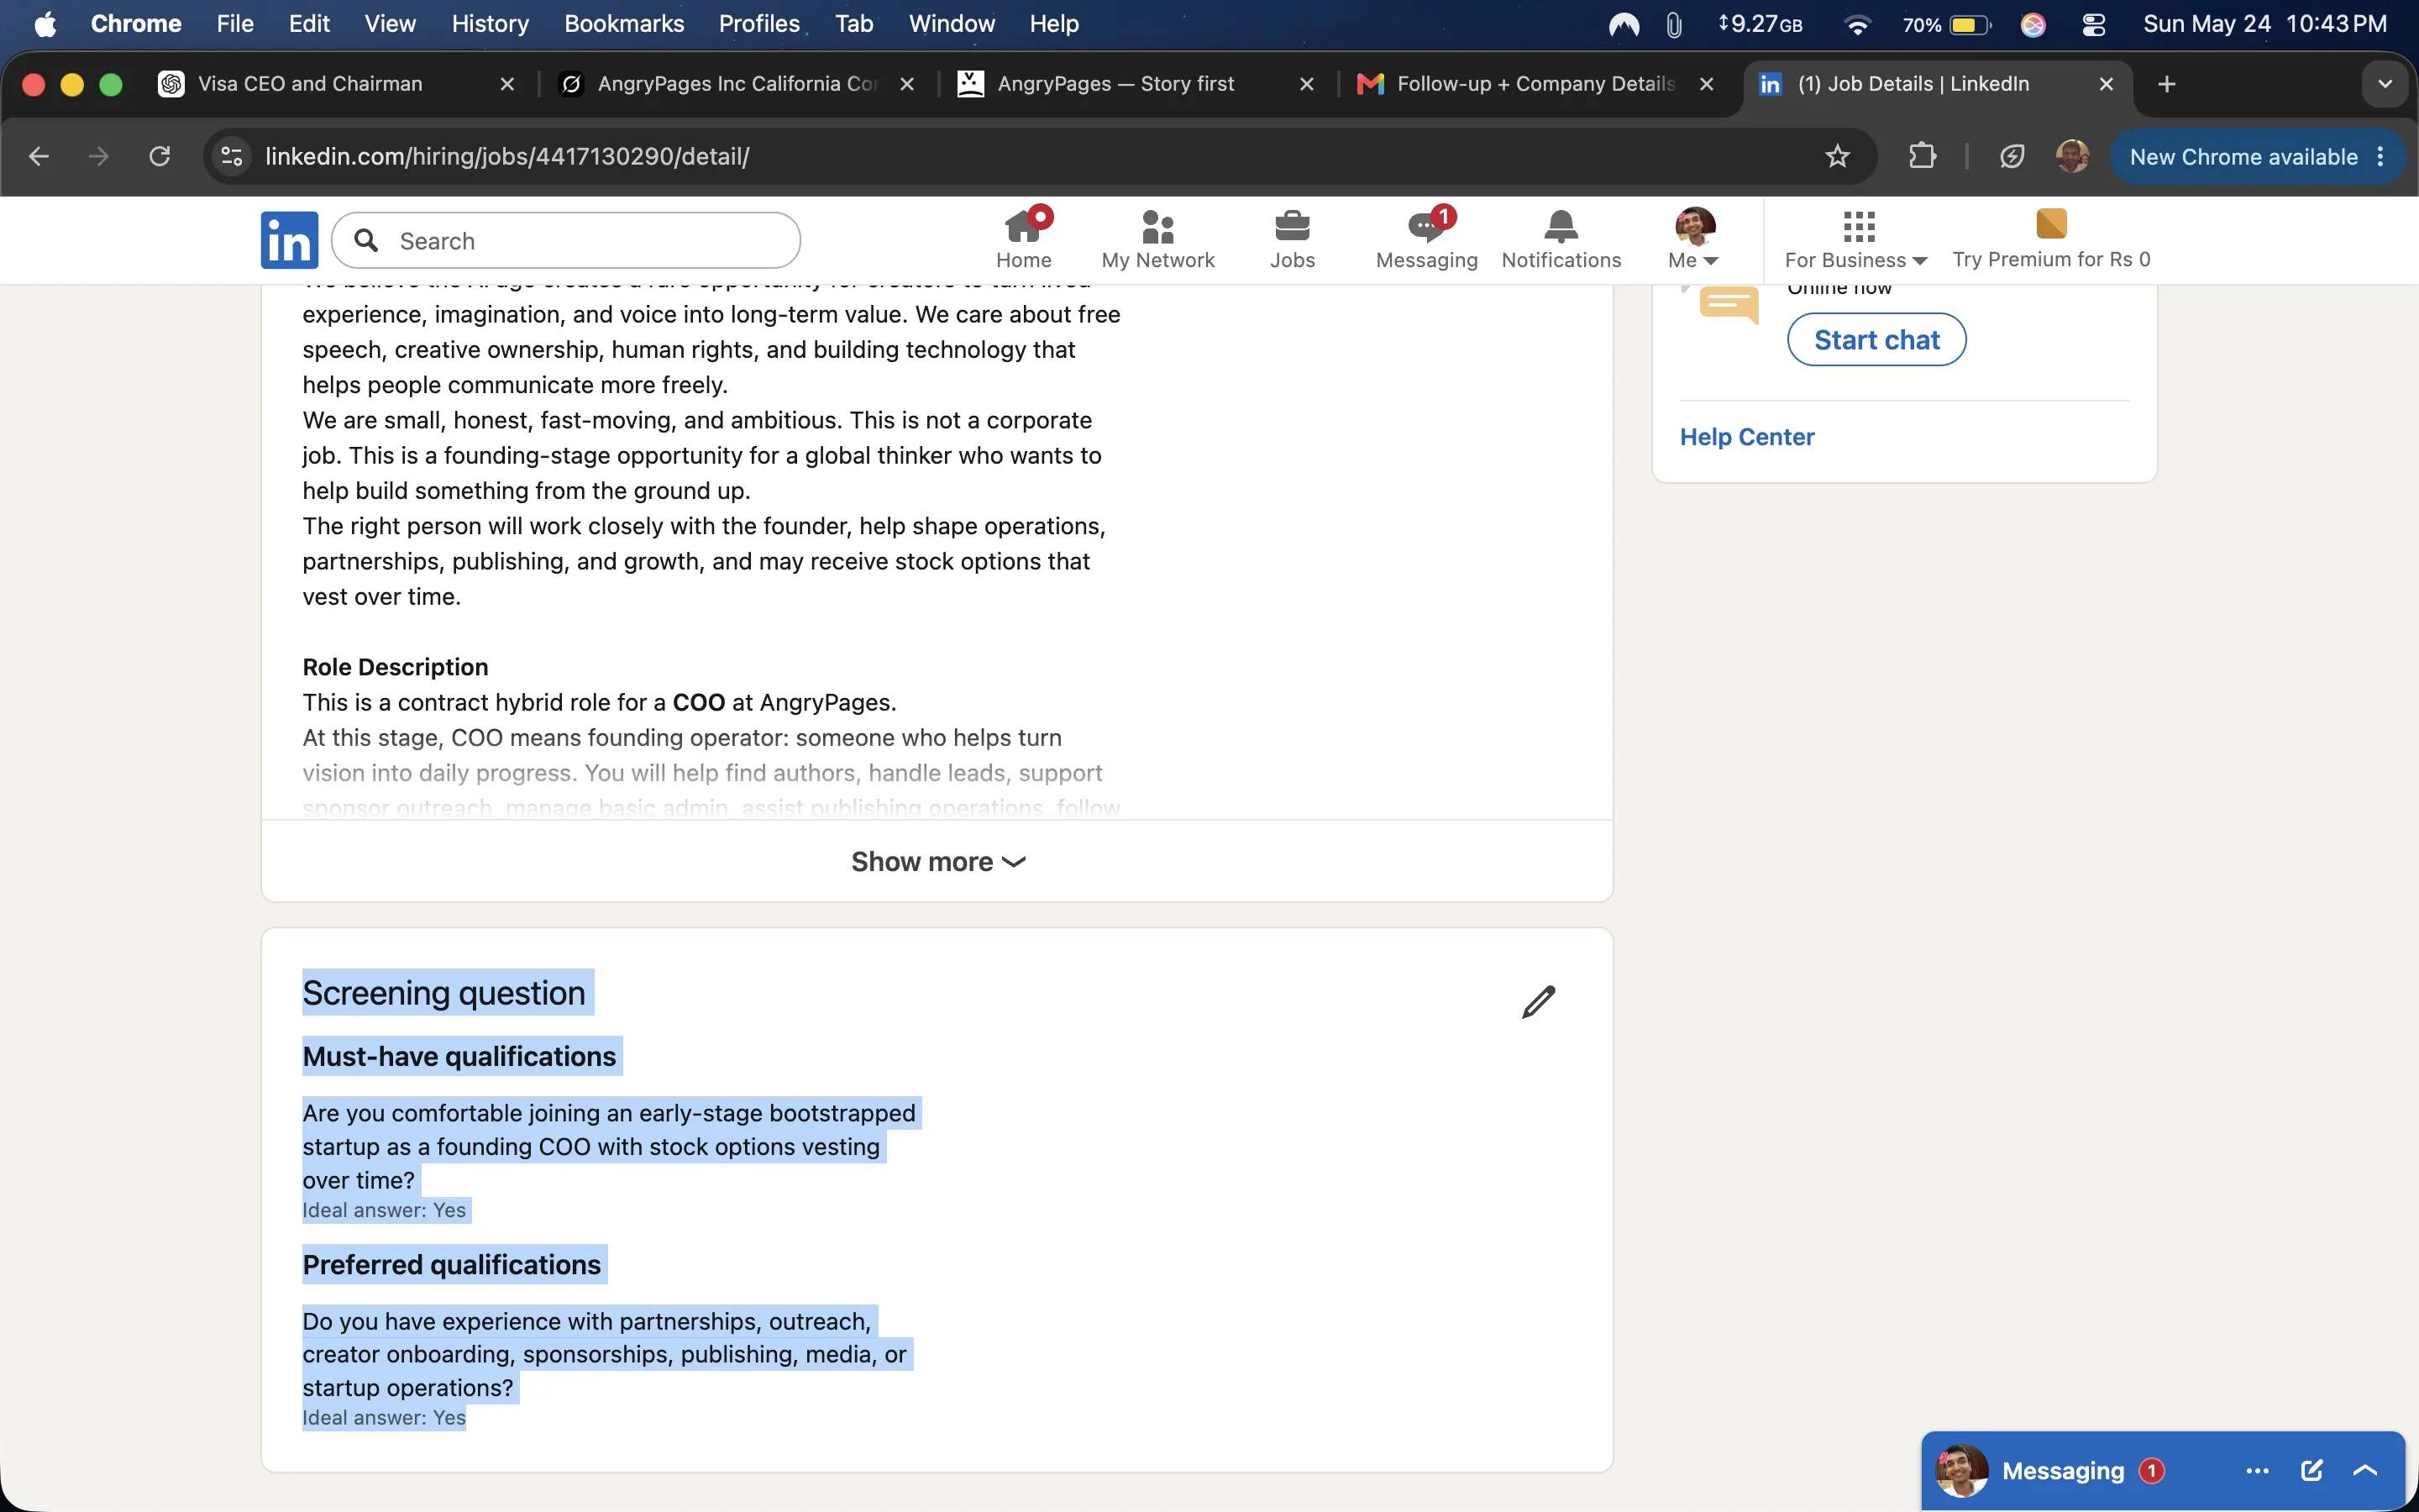Open the Apple menu

click(45, 24)
